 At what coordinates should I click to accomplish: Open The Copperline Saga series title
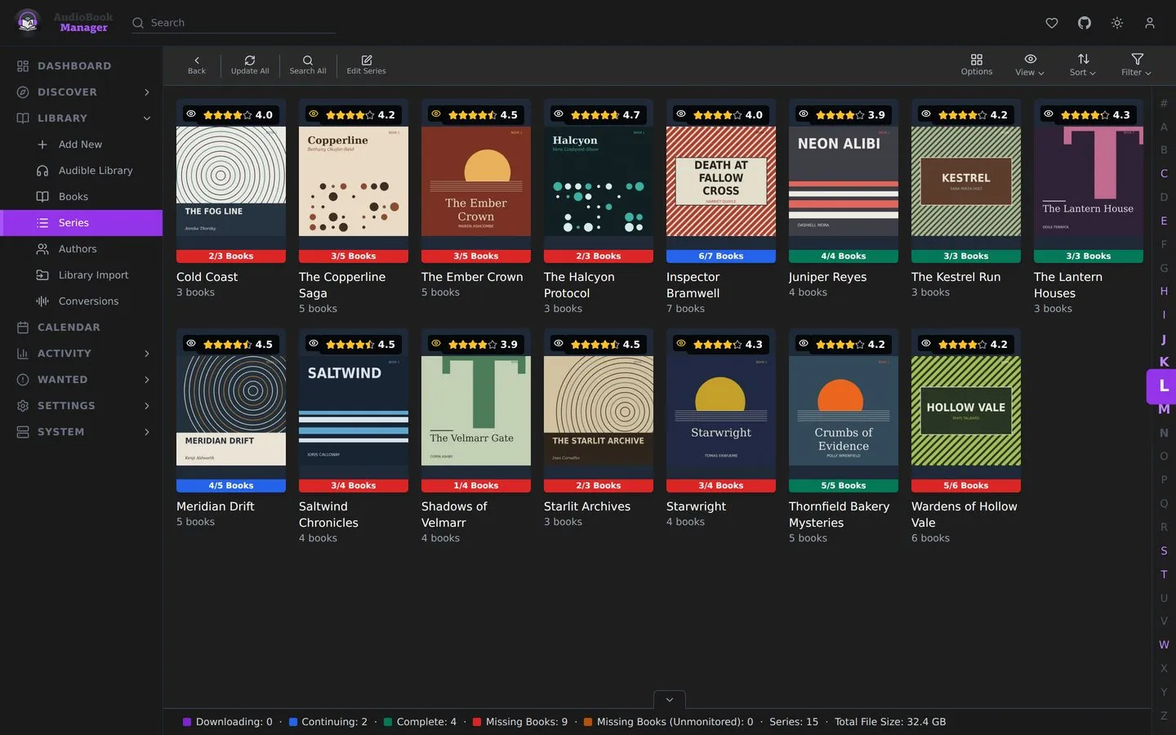(342, 285)
